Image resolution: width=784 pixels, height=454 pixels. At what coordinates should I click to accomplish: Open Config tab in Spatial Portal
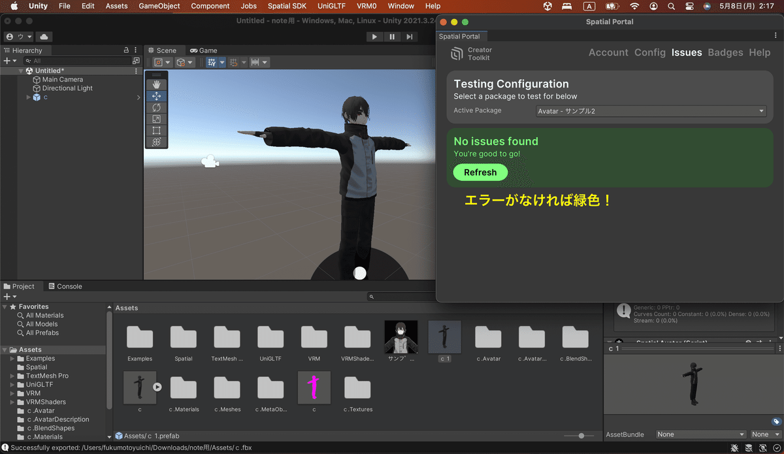pyautogui.click(x=650, y=52)
